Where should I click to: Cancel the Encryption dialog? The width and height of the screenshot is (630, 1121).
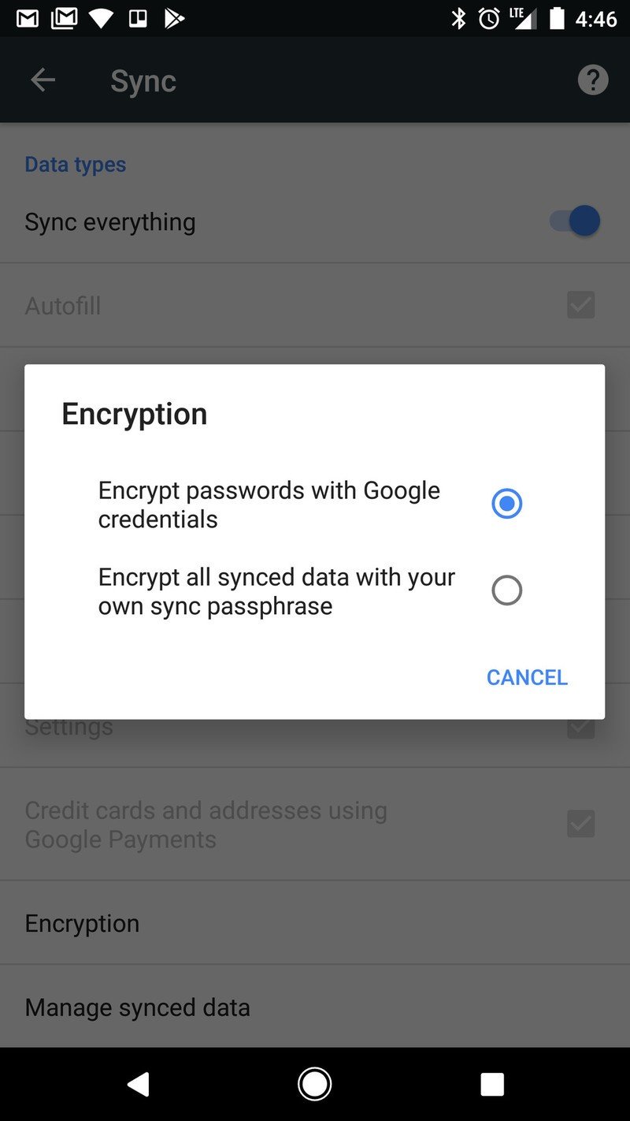[527, 677]
